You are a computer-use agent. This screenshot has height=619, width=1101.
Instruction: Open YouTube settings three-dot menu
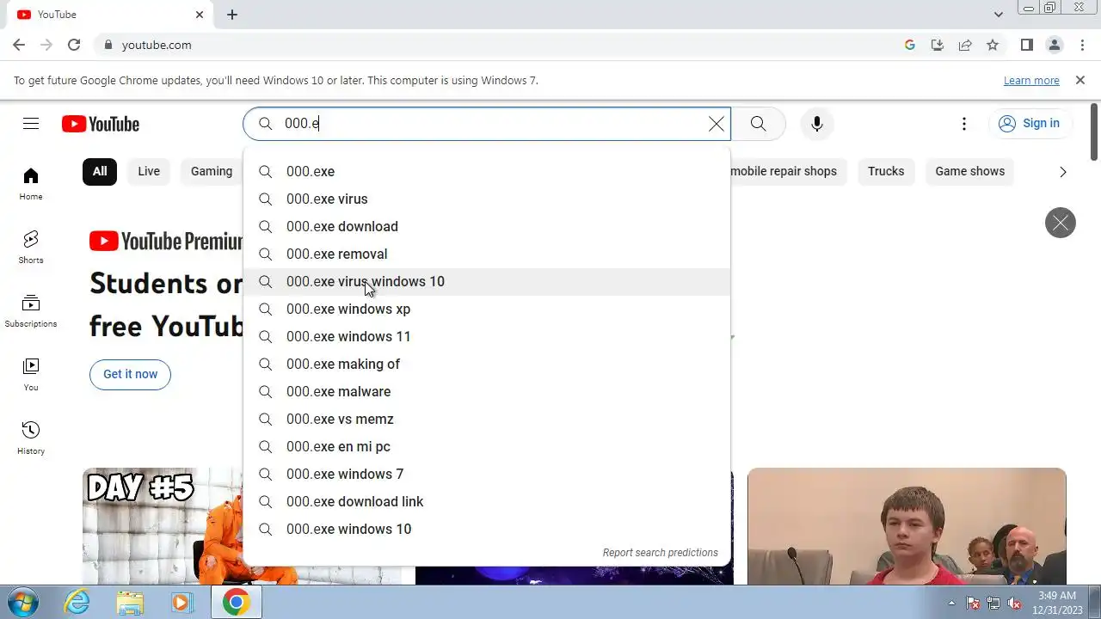[964, 124]
